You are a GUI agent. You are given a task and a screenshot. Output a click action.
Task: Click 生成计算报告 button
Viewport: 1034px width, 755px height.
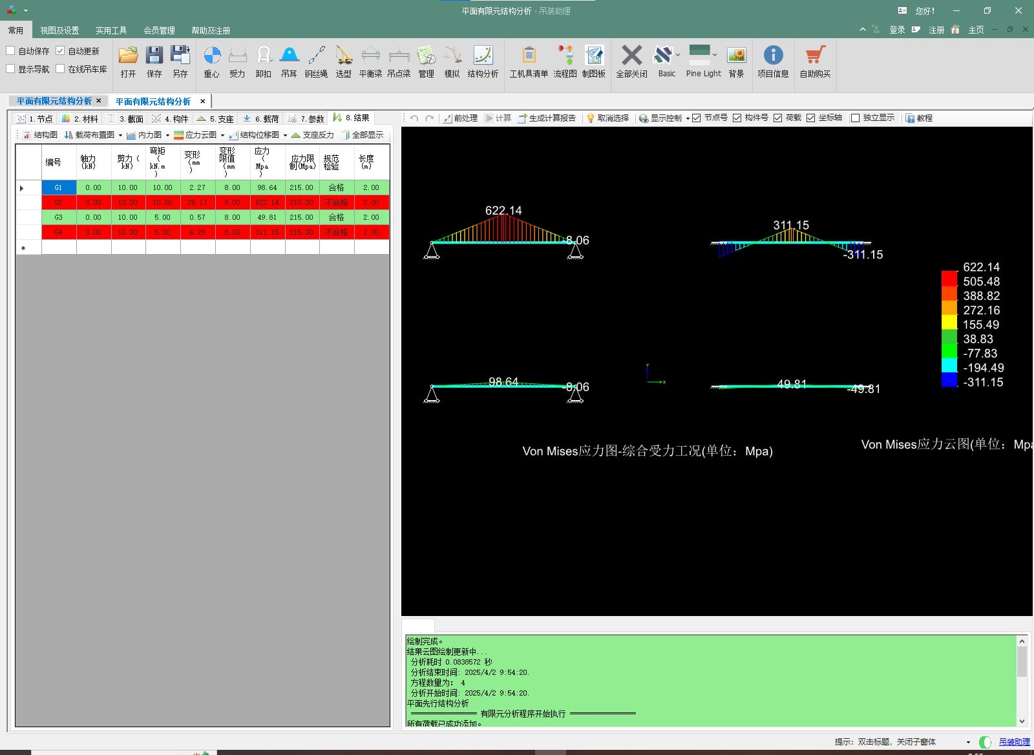click(547, 118)
